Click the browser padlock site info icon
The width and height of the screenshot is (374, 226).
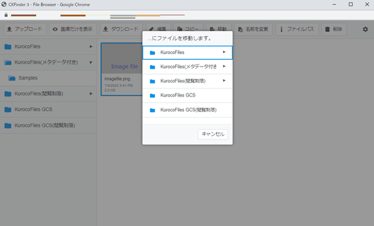coord(6,15)
